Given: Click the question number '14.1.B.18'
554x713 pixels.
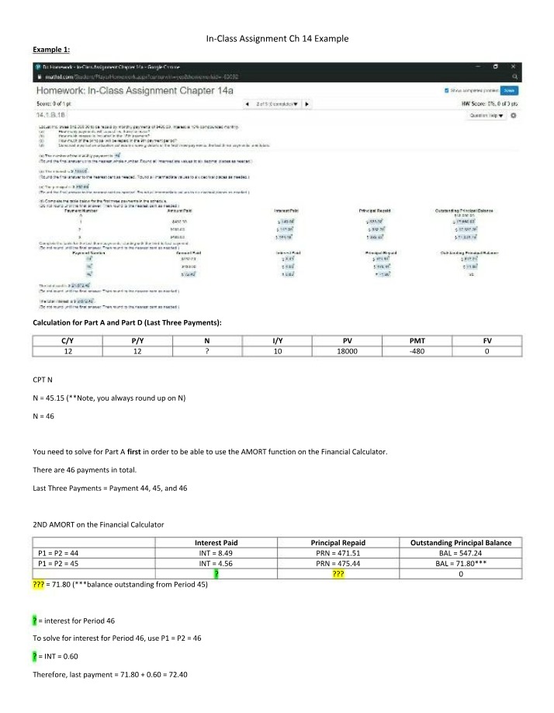Looking at the screenshot, I should click(x=50, y=115).
